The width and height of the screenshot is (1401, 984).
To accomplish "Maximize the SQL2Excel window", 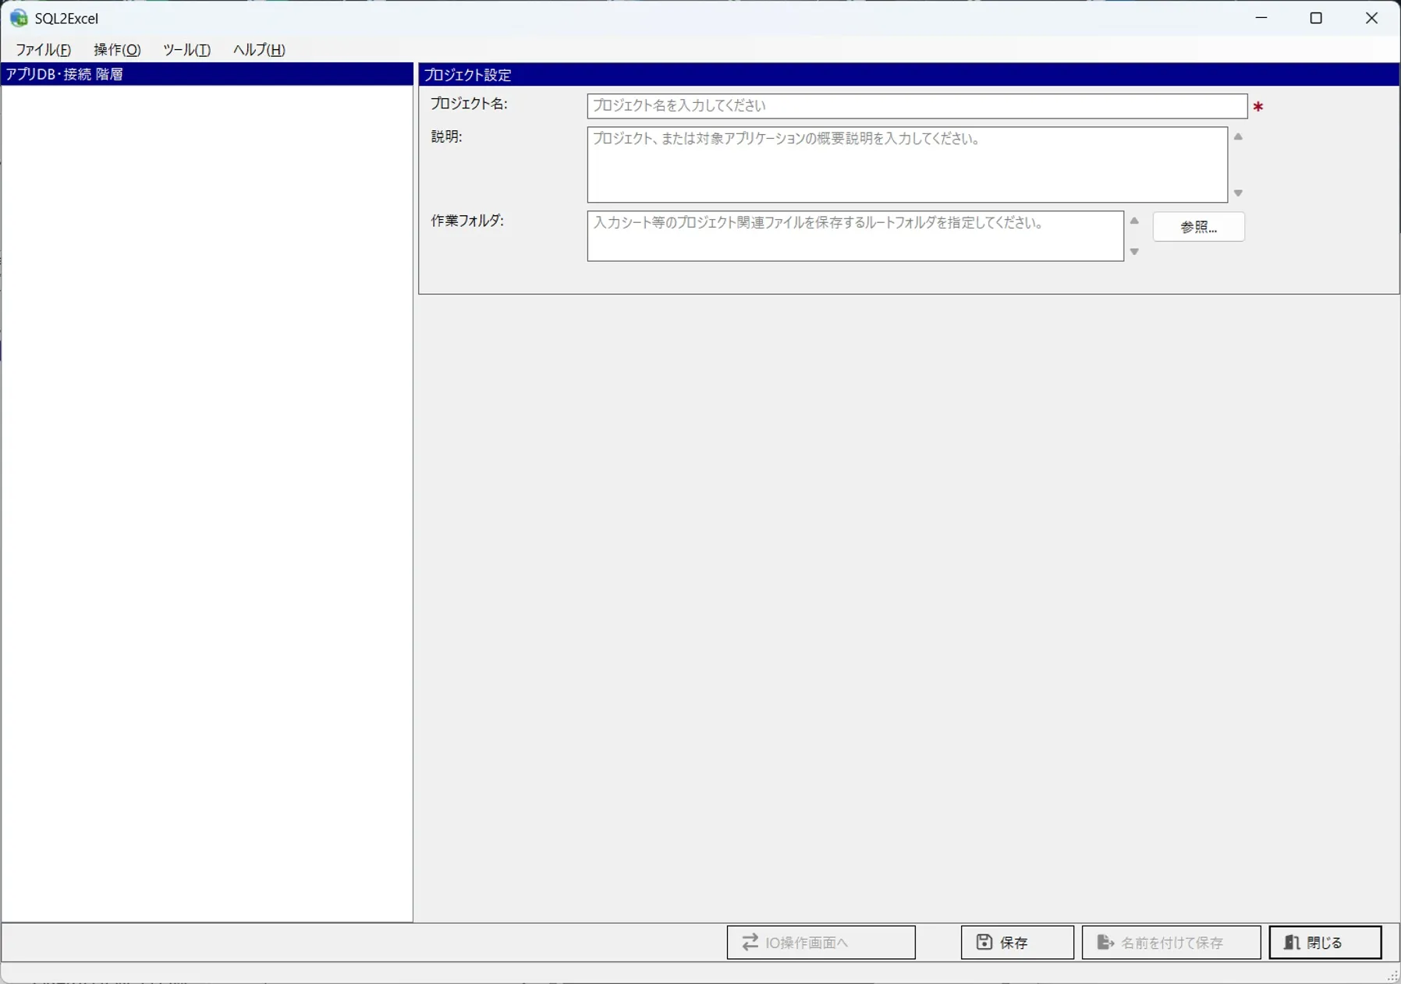I will point(1316,18).
